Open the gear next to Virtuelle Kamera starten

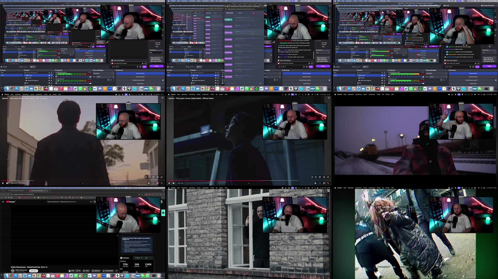pyautogui.click(x=163, y=80)
